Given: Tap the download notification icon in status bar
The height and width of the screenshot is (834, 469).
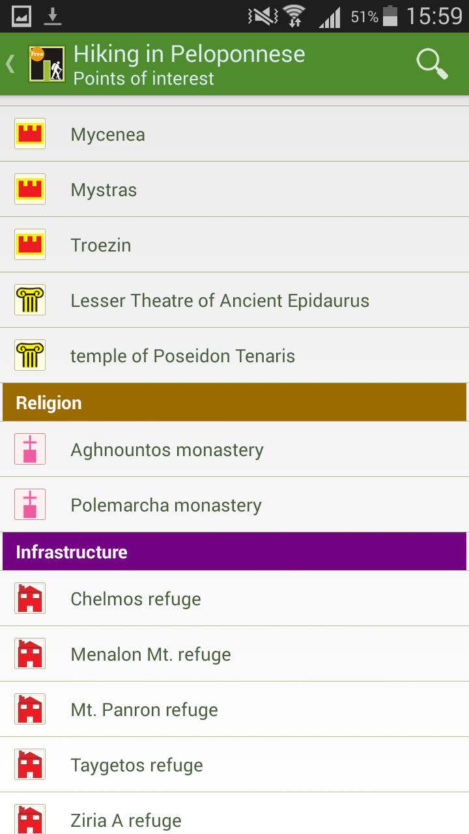Looking at the screenshot, I should (53, 16).
